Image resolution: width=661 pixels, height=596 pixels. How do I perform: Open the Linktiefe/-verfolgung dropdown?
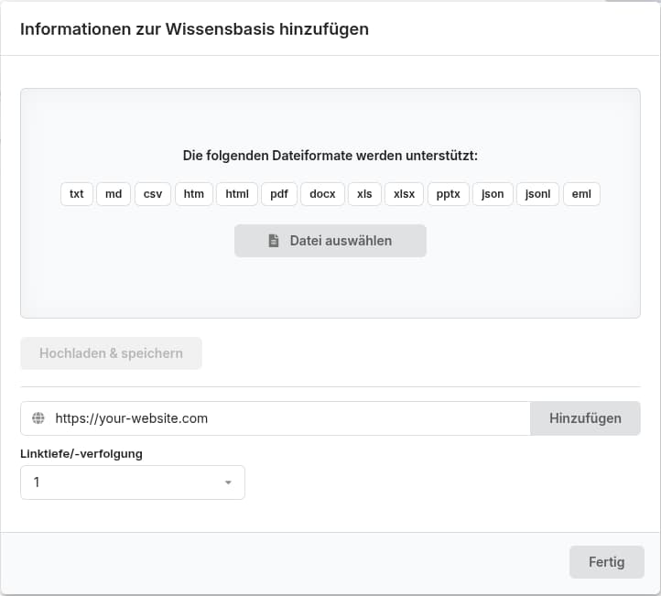tap(133, 482)
